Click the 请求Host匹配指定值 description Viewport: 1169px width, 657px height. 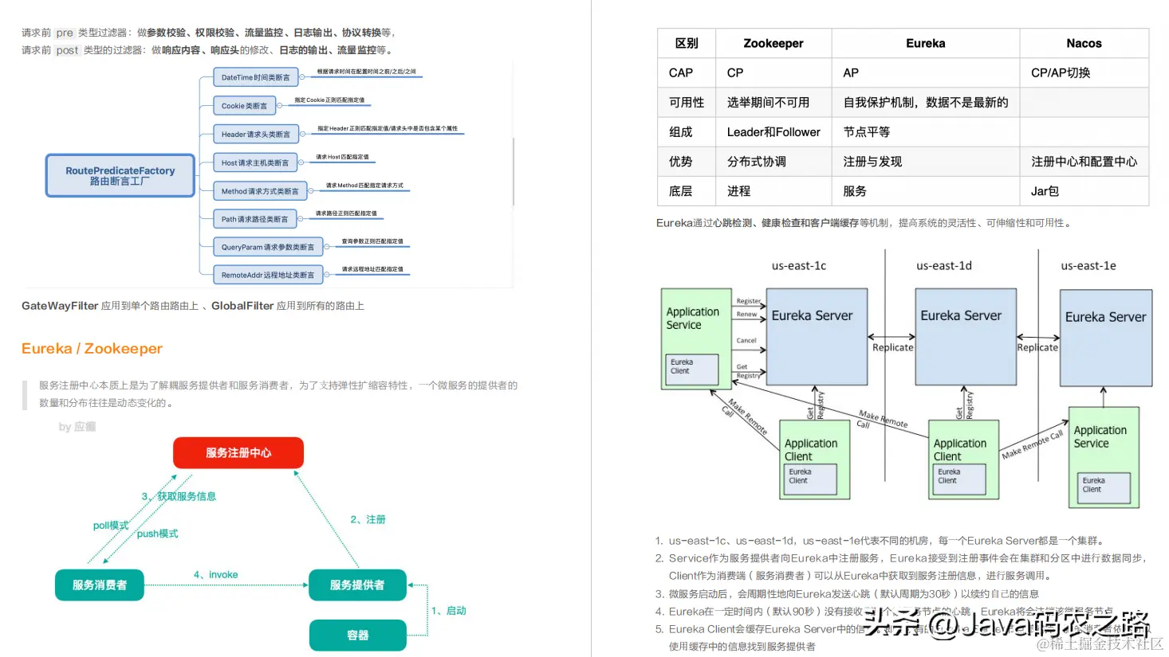pyautogui.click(x=342, y=157)
